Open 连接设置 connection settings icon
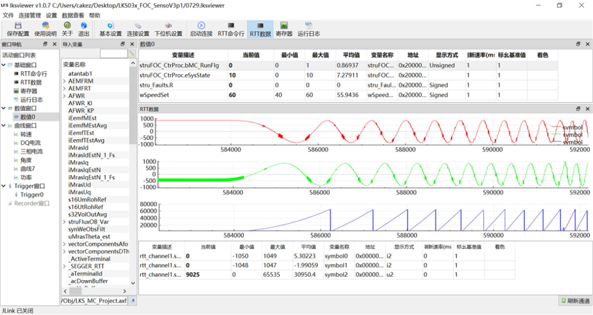593x315 pixels. (x=138, y=26)
